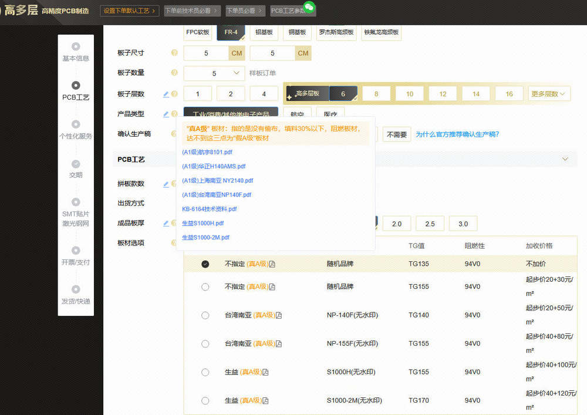Click help icon next to 板子数量

tap(174, 73)
